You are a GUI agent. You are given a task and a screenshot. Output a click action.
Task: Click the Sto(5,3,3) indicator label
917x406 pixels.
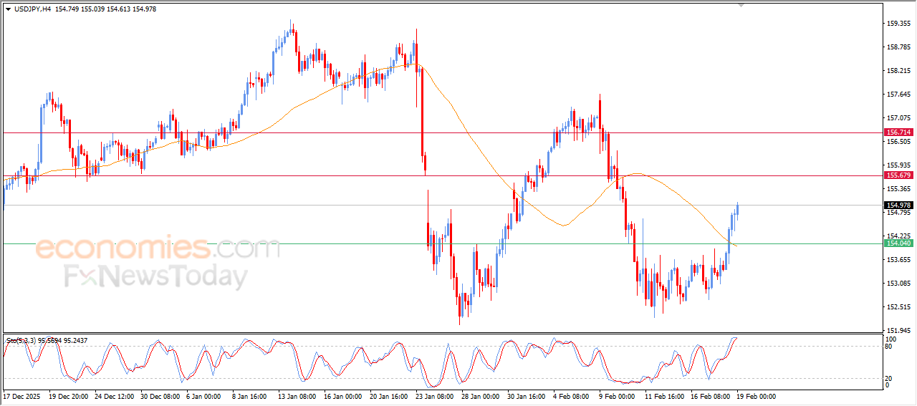21,340
